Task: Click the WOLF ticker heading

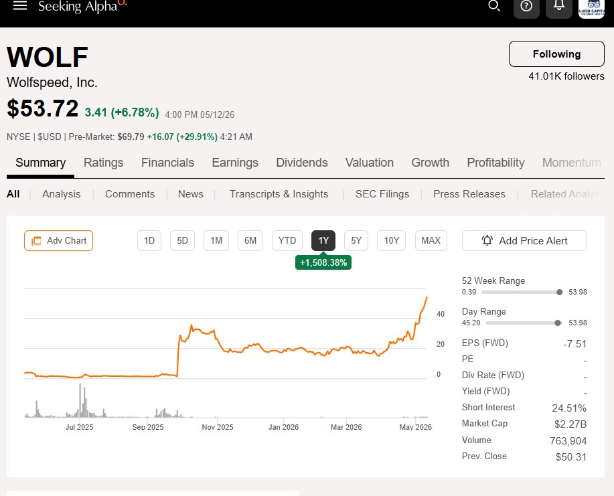Action: tap(48, 57)
